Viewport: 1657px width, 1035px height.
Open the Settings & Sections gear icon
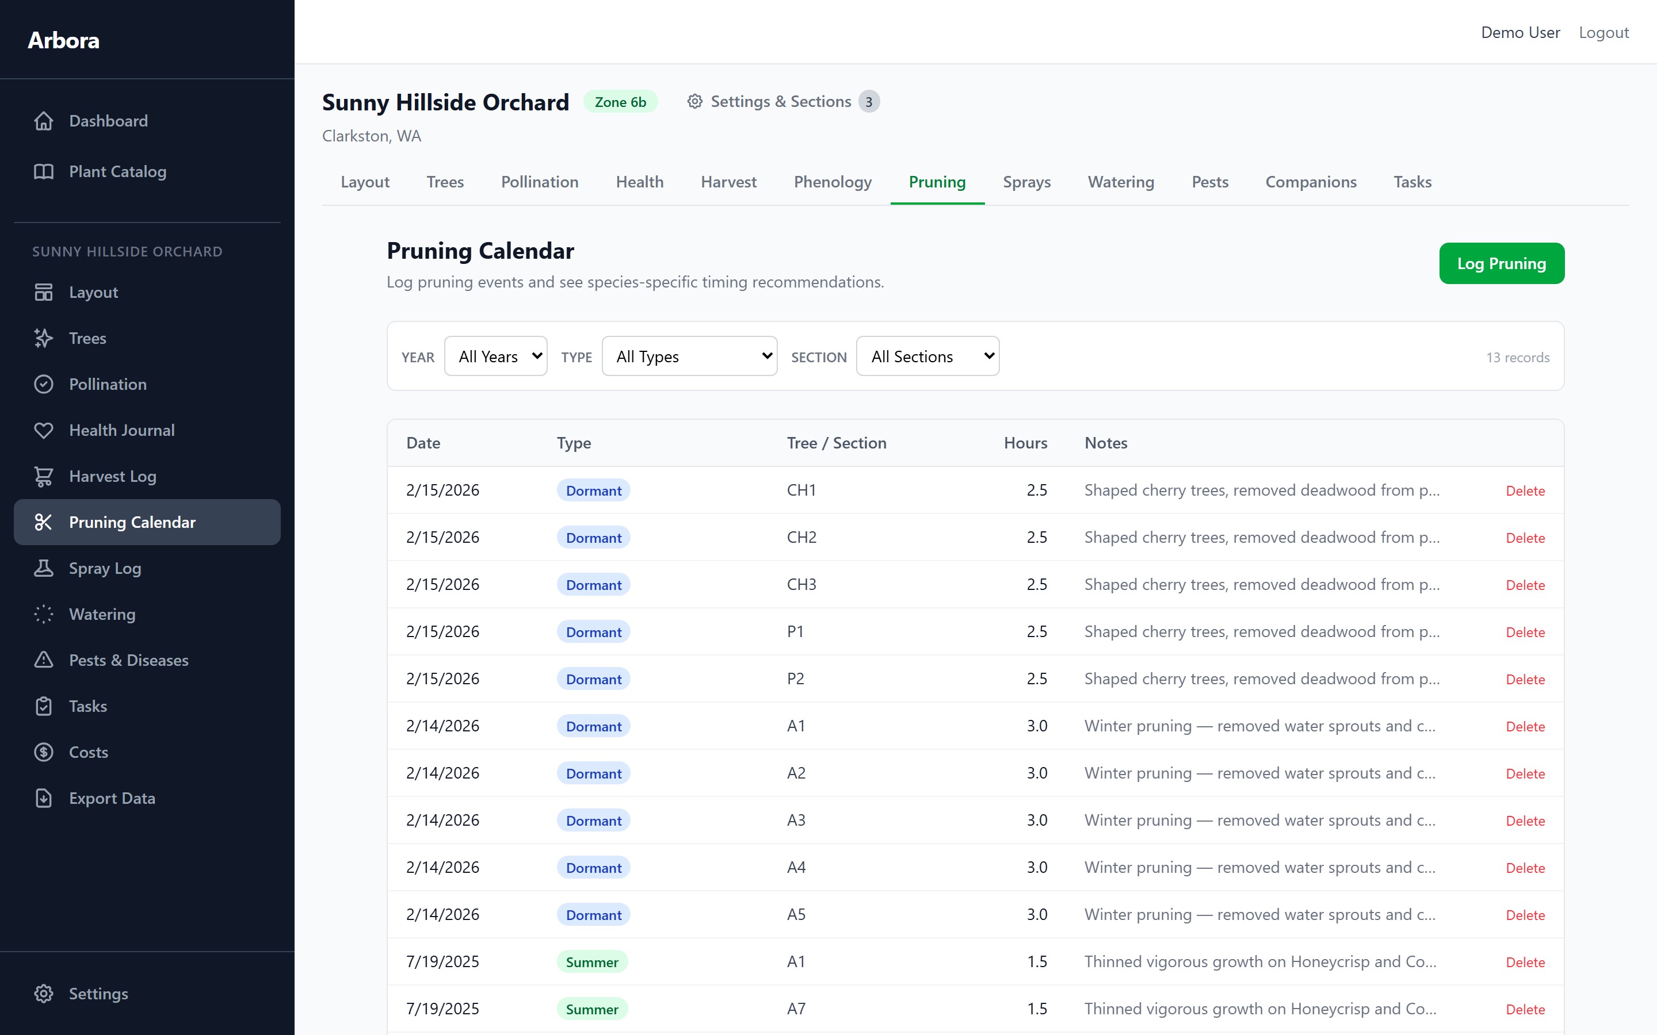coord(695,101)
